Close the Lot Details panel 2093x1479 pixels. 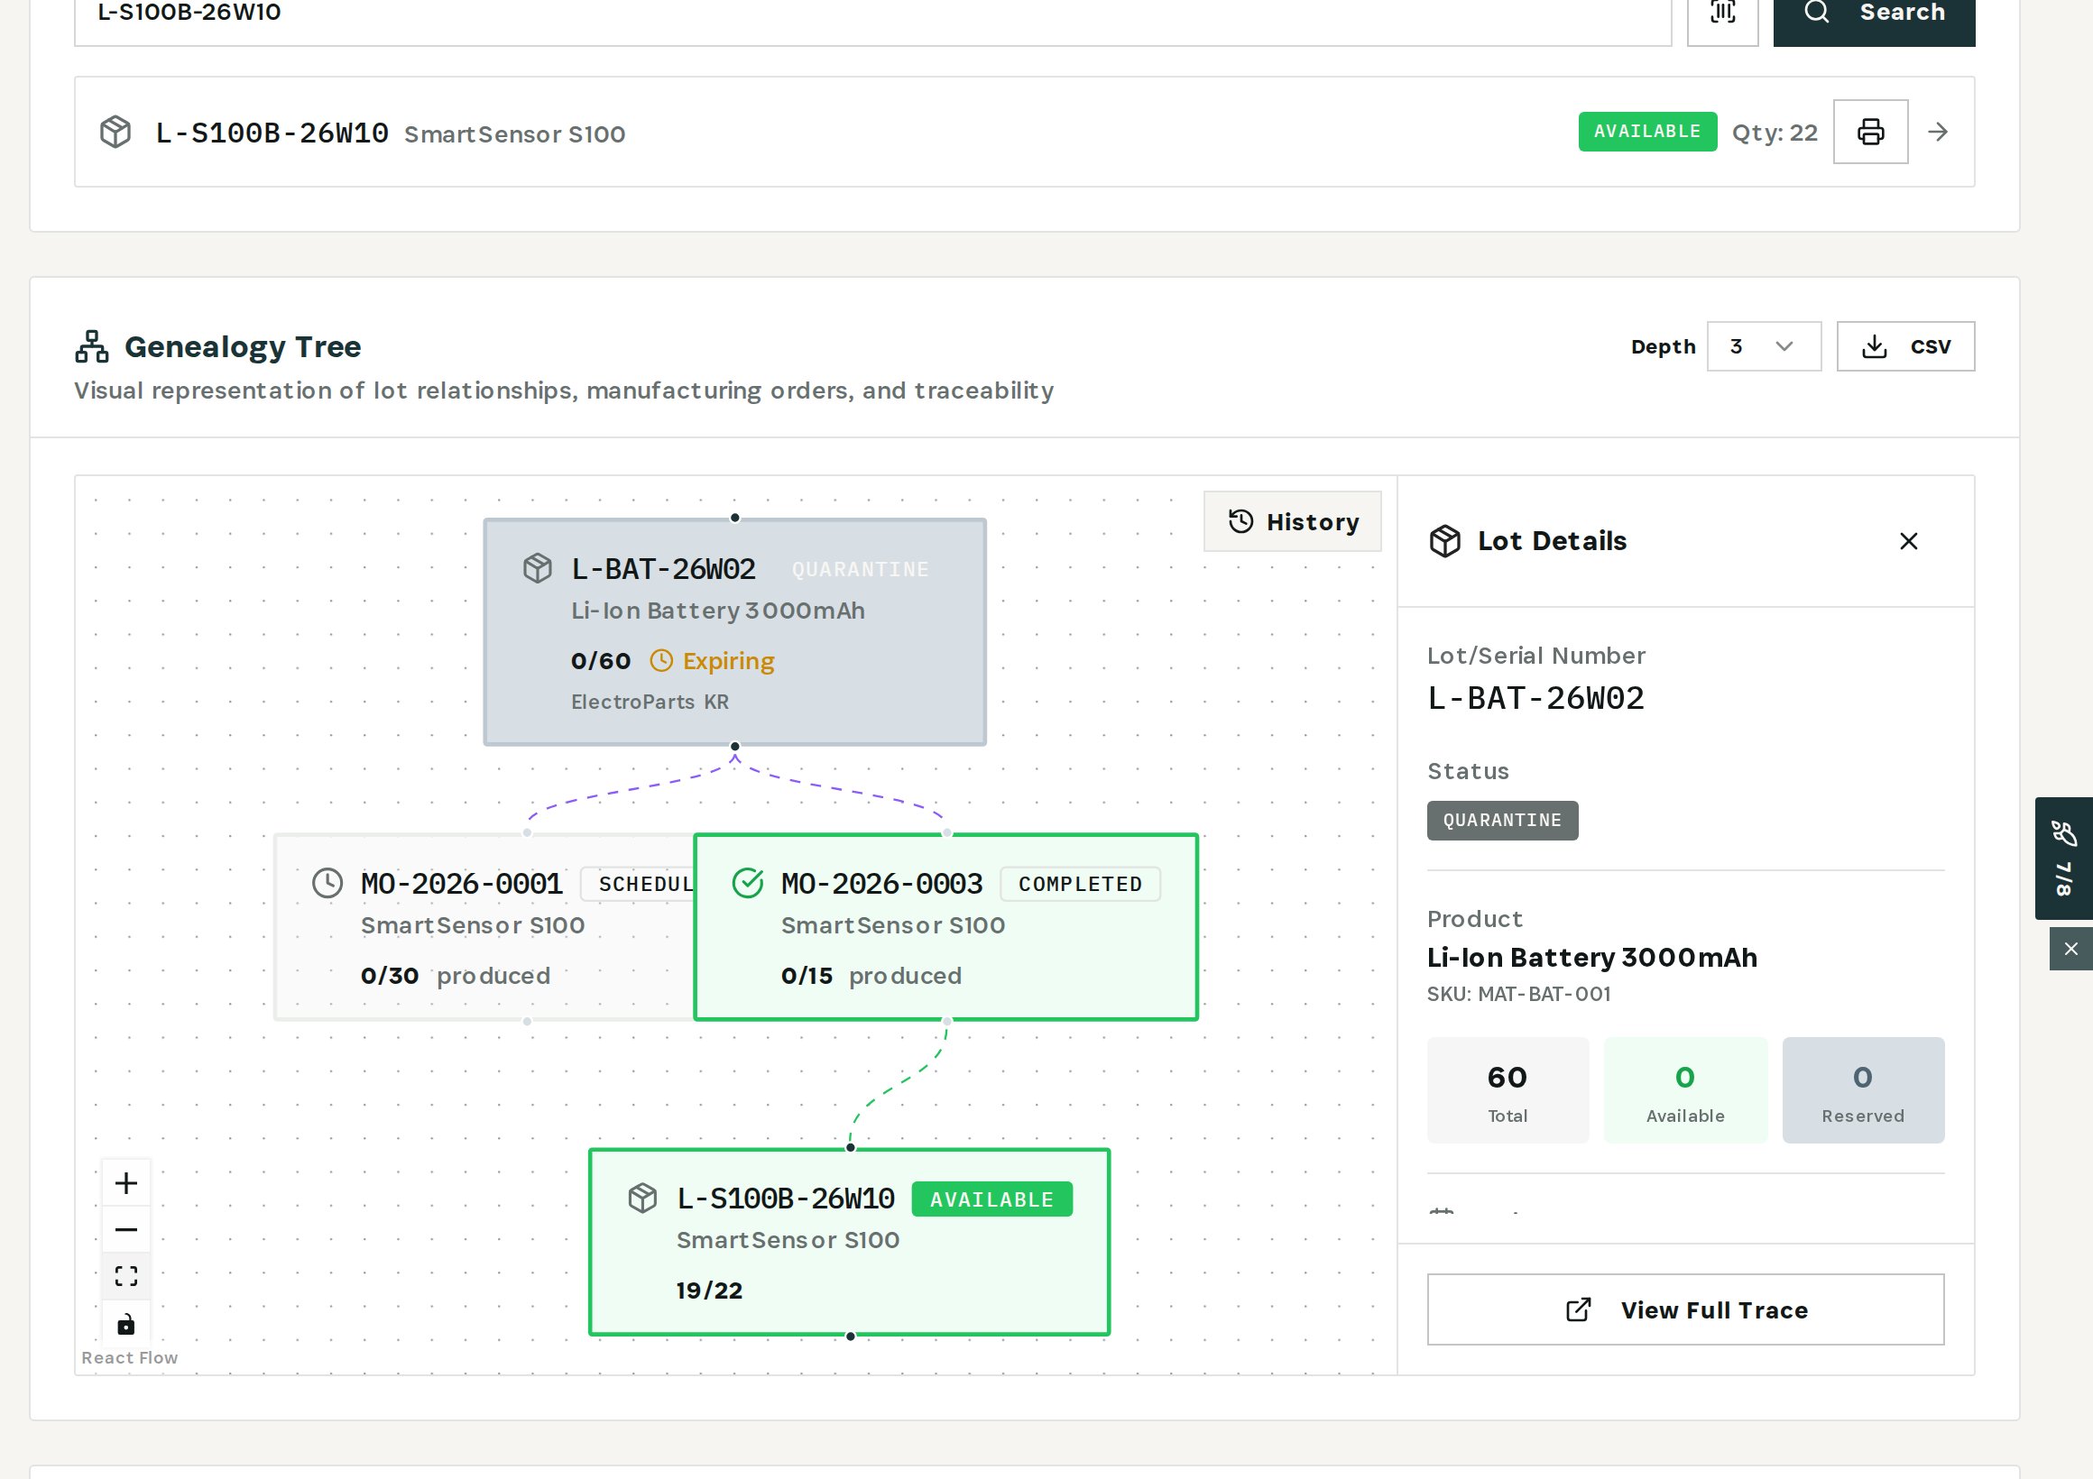(x=1908, y=541)
